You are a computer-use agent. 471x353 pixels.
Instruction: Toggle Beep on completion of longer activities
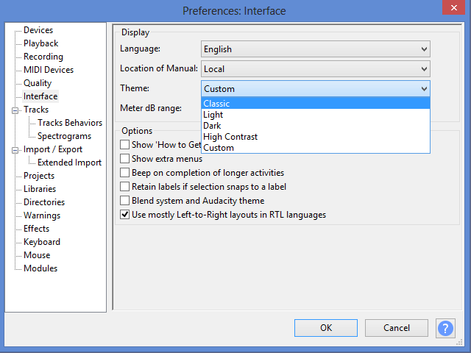tap(124, 173)
